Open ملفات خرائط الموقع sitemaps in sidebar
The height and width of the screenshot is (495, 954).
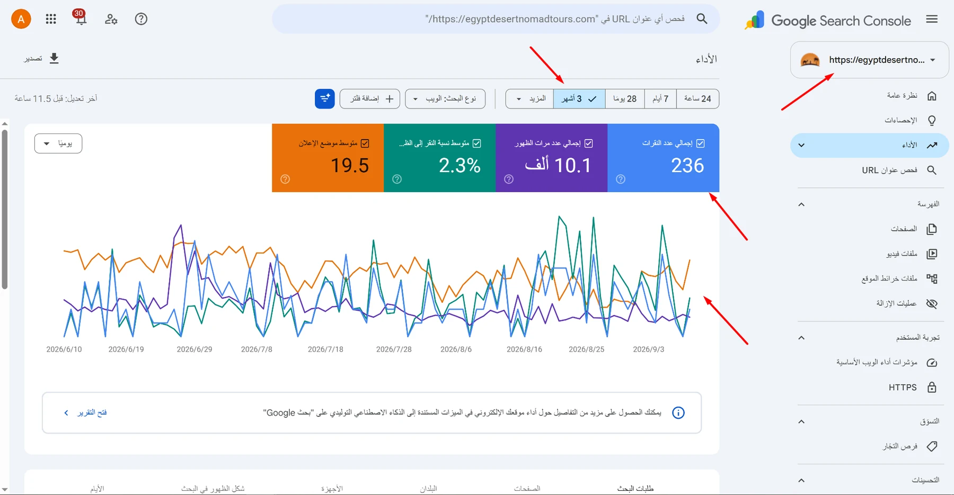coord(869,278)
